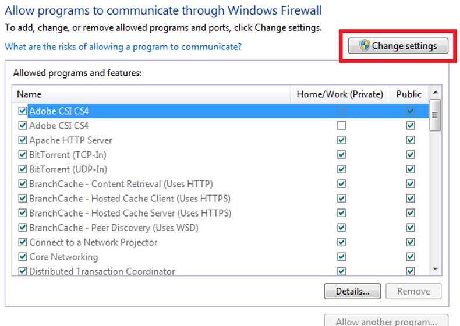
Task: Toggle the Home/Work checkbox for Core Networking
Action: 341,257
